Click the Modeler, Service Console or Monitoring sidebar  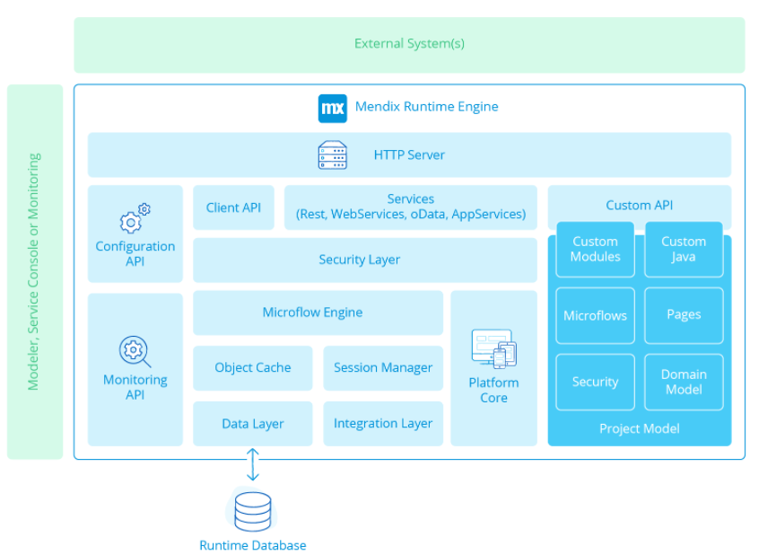34,271
